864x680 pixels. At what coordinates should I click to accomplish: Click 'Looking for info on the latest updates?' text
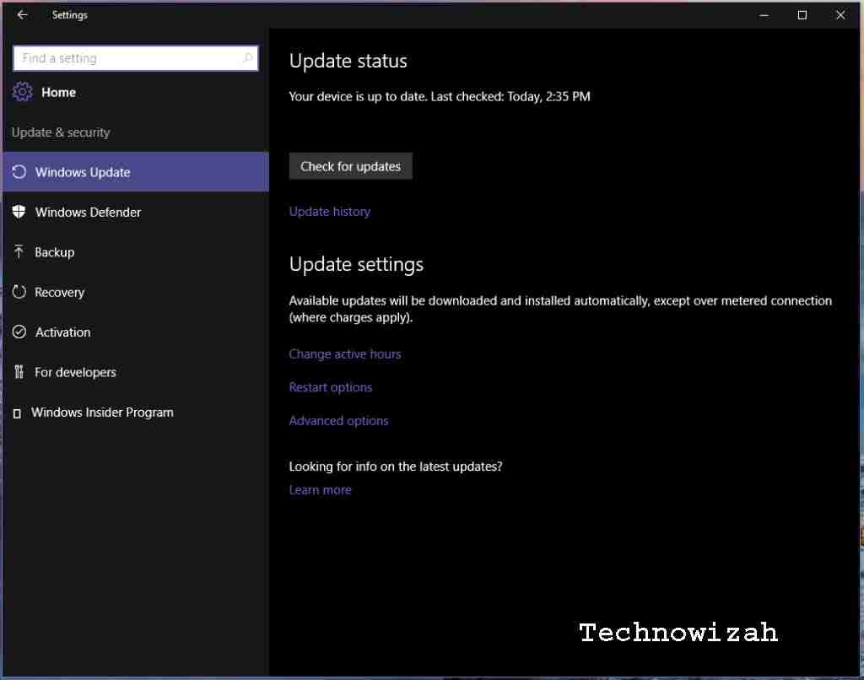396,467
